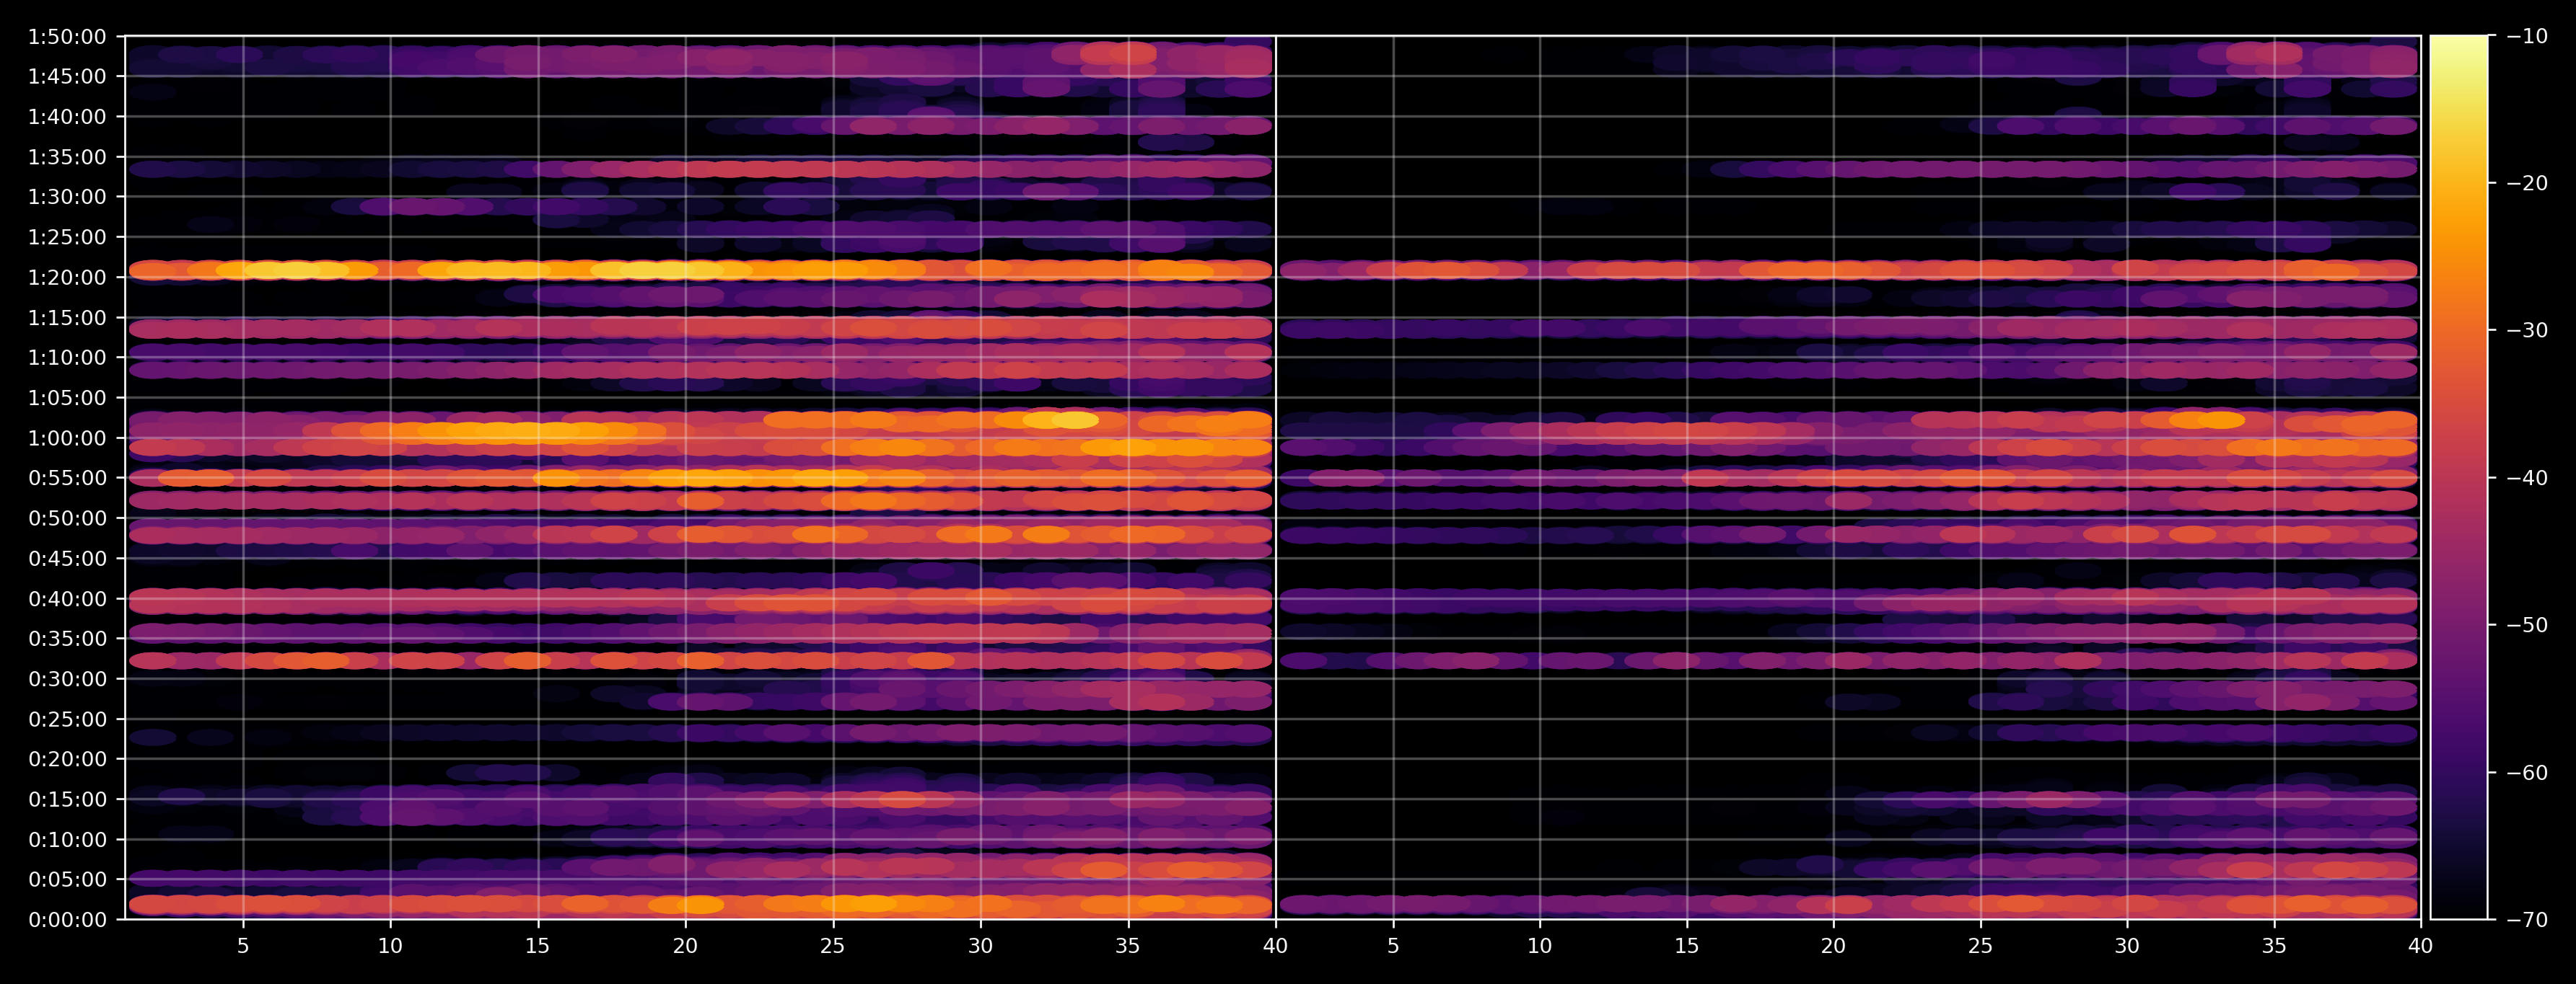Click x-axis tick 20 under the left heatmap
The height and width of the screenshot is (984, 2576).
click(x=685, y=945)
